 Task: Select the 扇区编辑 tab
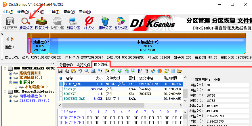tap(101, 65)
